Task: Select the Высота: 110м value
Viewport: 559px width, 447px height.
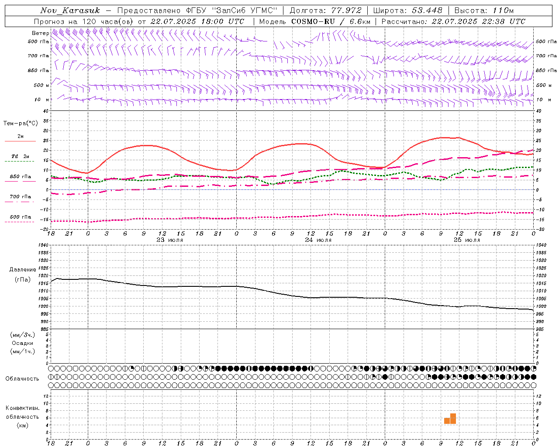Action: 484,10
